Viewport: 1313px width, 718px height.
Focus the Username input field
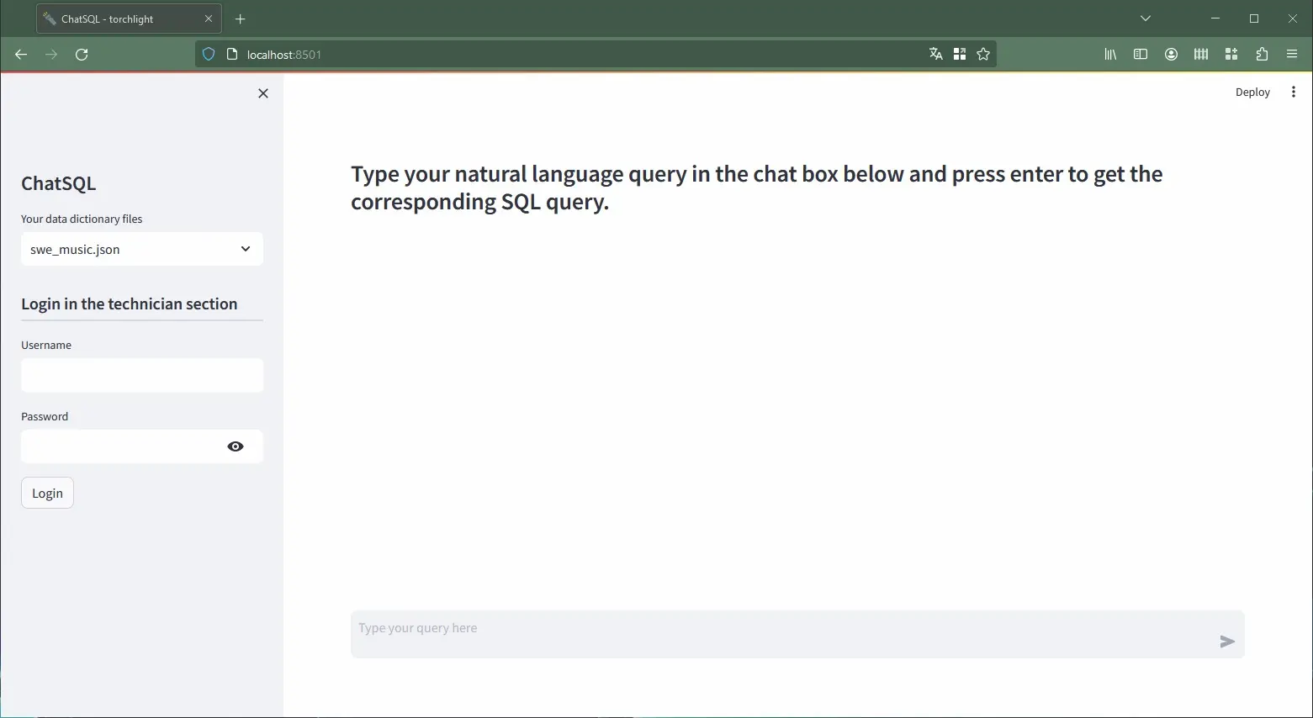point(142,376)
